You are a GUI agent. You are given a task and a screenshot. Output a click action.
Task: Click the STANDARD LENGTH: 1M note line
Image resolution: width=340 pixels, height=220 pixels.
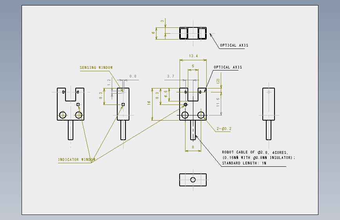point(244,163)
